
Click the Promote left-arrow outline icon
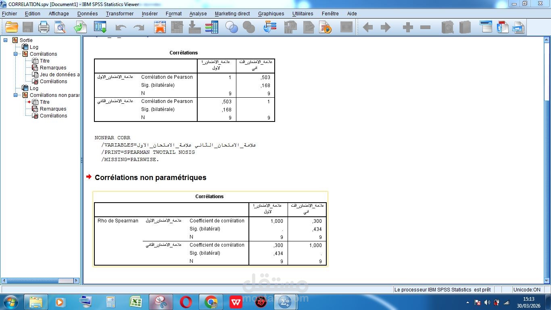pyautogui.click(x=367, y=27)
